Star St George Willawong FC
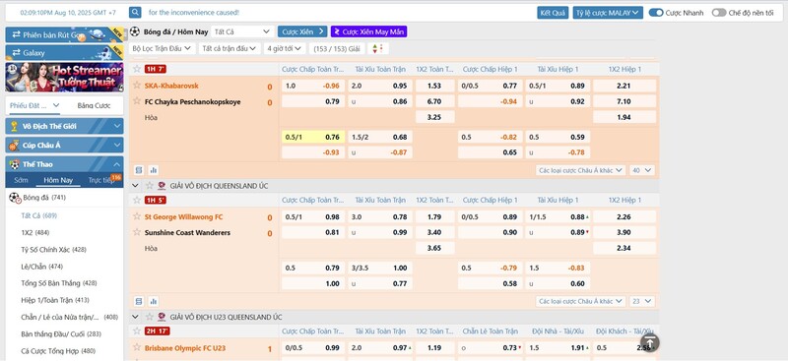 [x=136, y=216]
